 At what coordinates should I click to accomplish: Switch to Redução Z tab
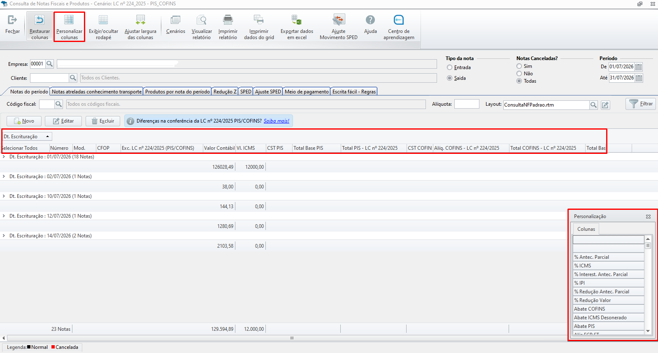point(225,92)
